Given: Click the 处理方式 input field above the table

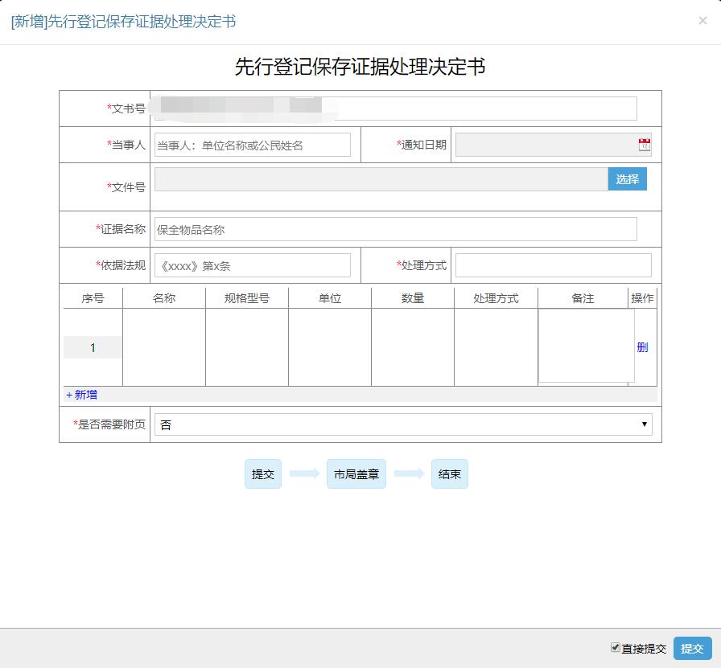Looking at the screenshot, I should click(553, 265).
